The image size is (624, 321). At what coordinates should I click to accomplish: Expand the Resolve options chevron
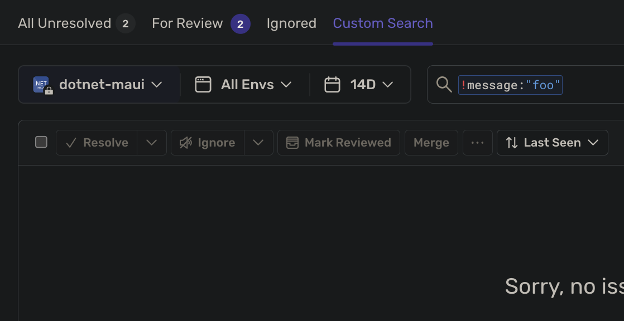[151, 142]
